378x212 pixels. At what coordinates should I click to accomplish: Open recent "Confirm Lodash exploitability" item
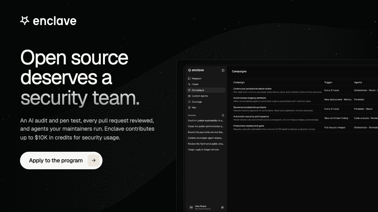pyautogui.click(x=205, y=120)
